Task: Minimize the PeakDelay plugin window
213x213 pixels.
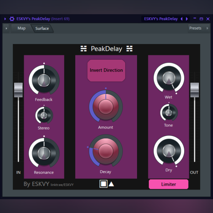Action: point(195,18)
